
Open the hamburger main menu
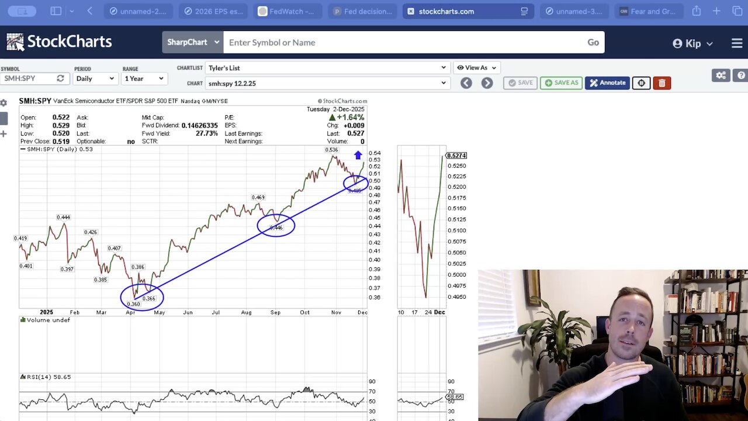(x=737, y=43)
